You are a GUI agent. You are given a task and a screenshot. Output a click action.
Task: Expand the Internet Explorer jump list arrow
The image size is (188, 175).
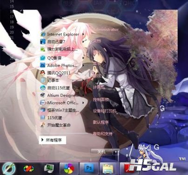(x=83, y=34)
